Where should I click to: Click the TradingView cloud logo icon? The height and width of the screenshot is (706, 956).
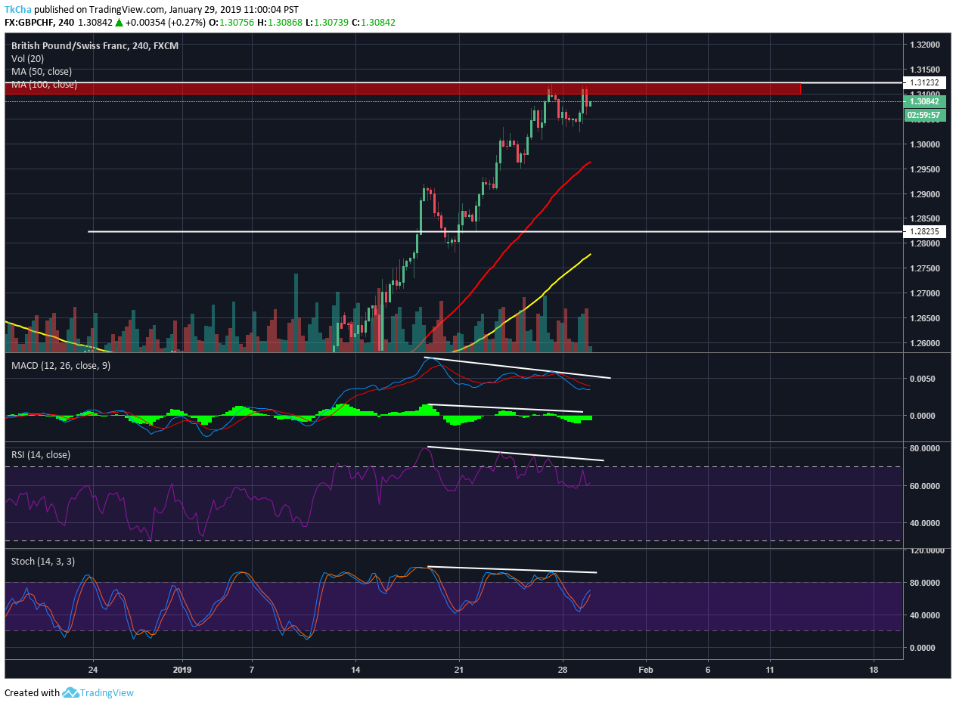tap(71, 692)
